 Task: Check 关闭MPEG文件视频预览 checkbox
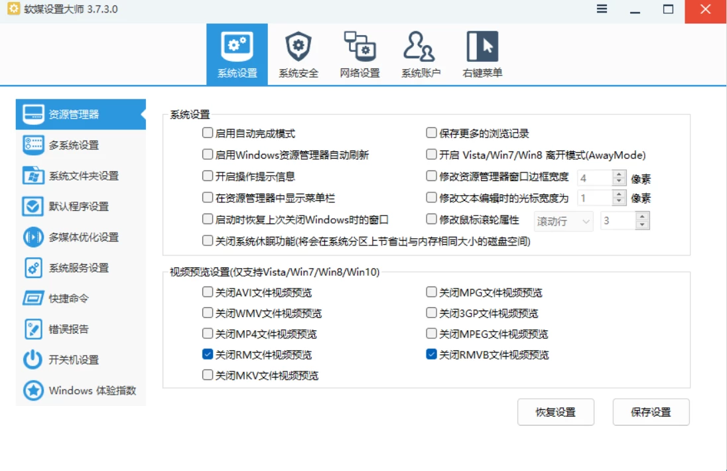431,334
